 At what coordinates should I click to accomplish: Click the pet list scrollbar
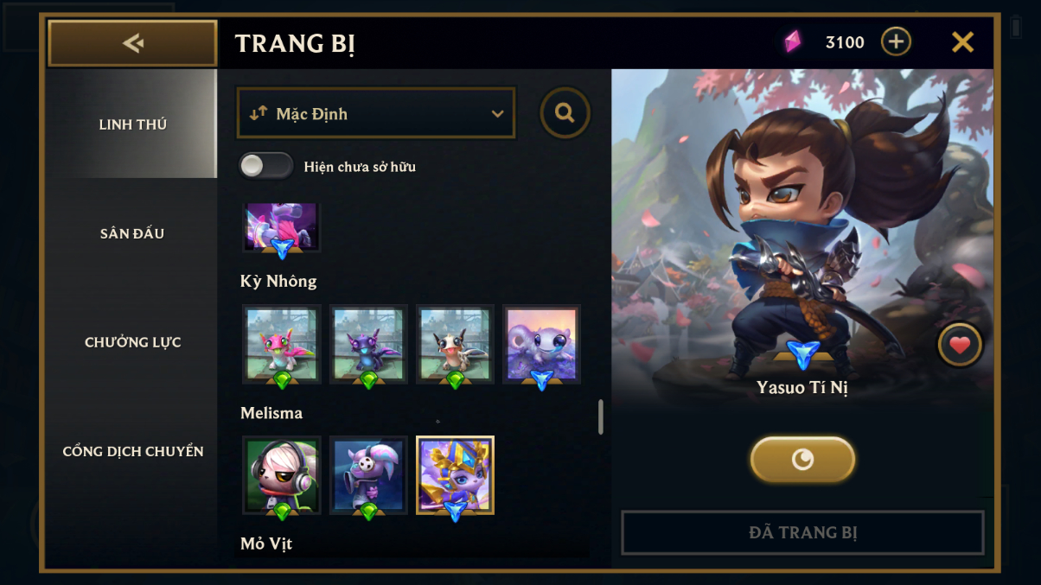pyautogui.click(x=601, y=416)
